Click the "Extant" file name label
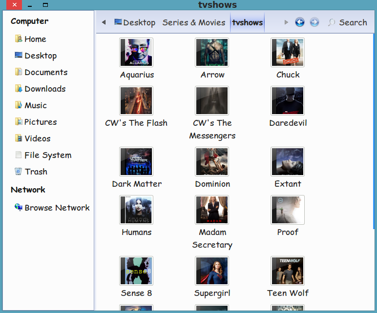The image size is (377, 313). (288, 184)
